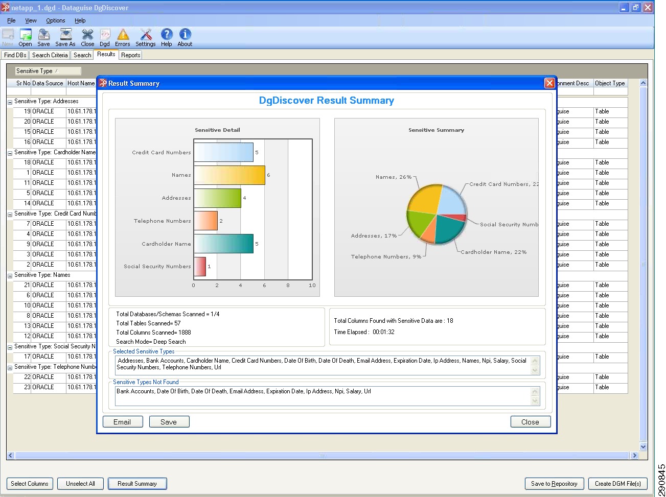Click the Names yellow bar in chart
This screenshot has width=666, height=497.
[229, 175]
